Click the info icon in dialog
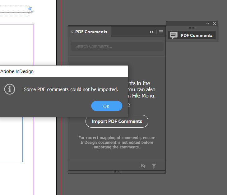This screenshot has height=195, width=227. tap(10, 89)
